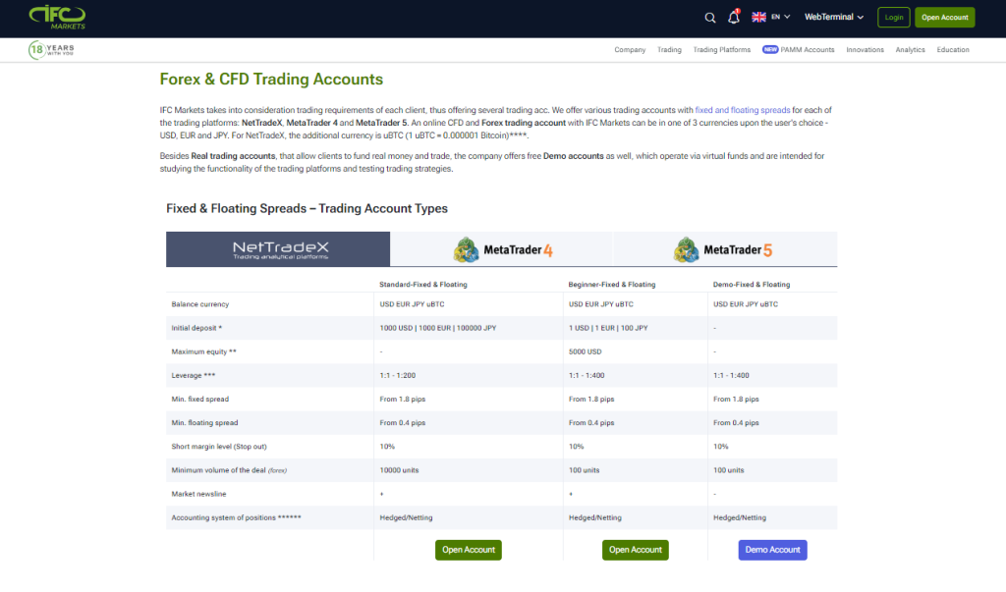The image size is (1006, 592).
Task: Click the NEW badge next to PAMM Accounts
Action: coord(770,48)
